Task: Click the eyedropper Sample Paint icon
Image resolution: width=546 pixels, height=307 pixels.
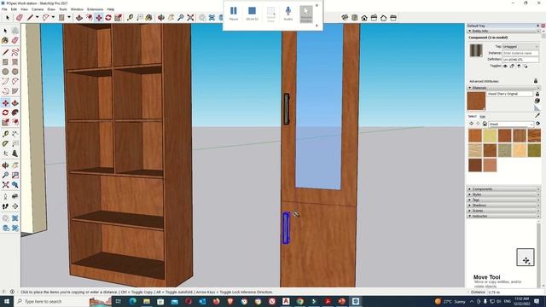Action: pos(537,116)
